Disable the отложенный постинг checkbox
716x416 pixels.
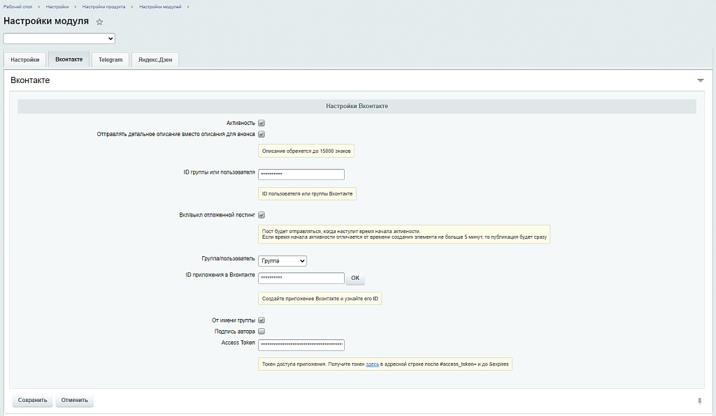click(x=262, y=215)
